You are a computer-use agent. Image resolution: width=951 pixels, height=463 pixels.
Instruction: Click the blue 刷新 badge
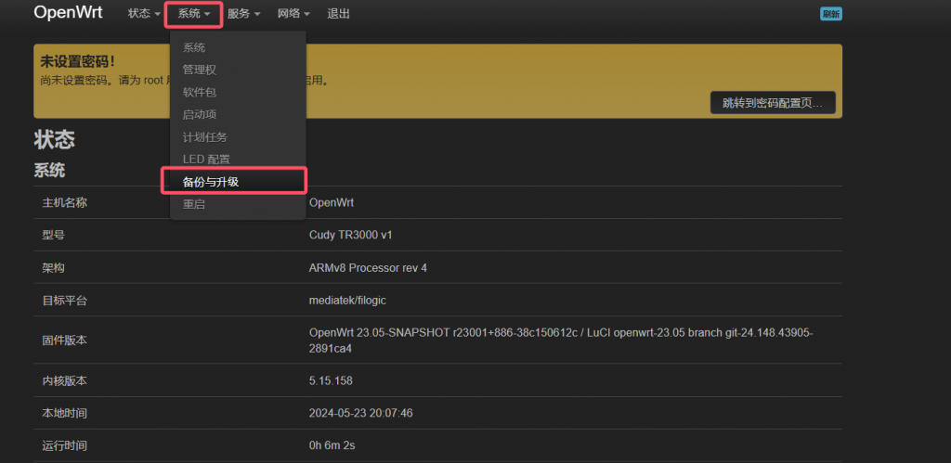coord(831,14)
